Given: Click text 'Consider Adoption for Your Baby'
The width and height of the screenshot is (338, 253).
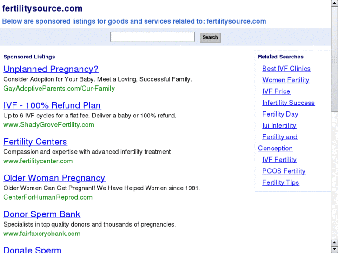Looking at the screenshot, I should pyautogui.click(x=48, y=79).
